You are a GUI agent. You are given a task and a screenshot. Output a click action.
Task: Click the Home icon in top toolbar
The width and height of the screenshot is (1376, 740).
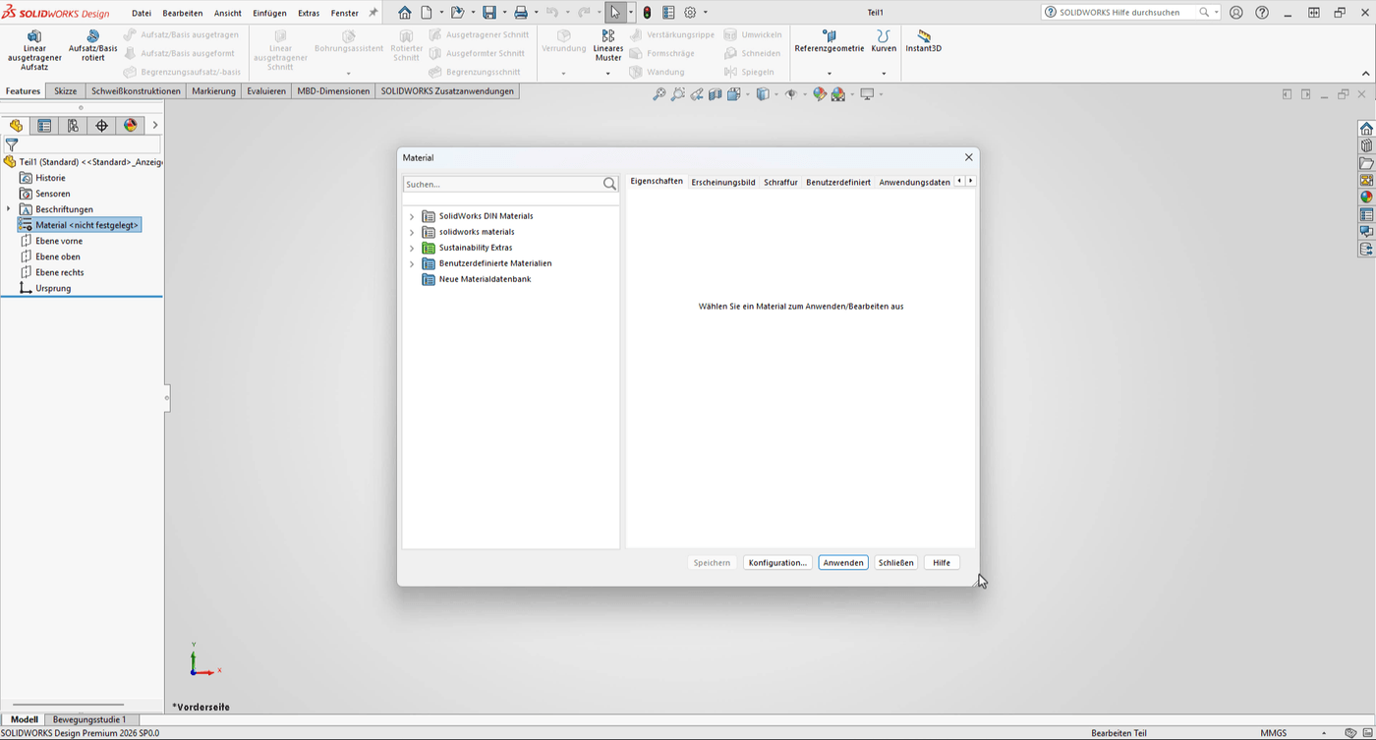[x=405, y=13]
